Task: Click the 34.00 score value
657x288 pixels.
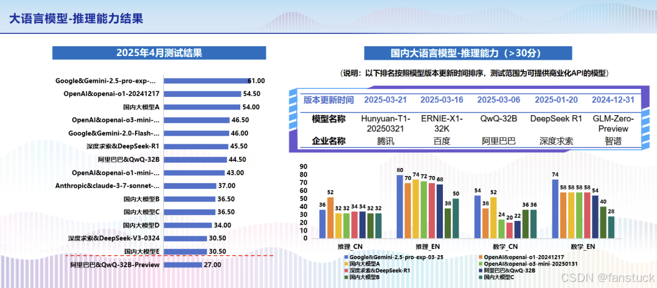Action: click(x=223, y=225)
